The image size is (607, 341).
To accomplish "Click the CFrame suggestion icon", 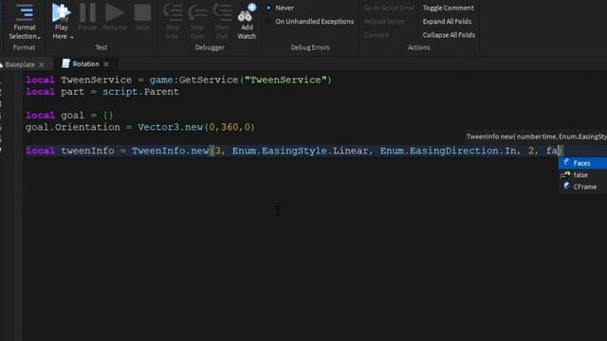I will point(566,186).
